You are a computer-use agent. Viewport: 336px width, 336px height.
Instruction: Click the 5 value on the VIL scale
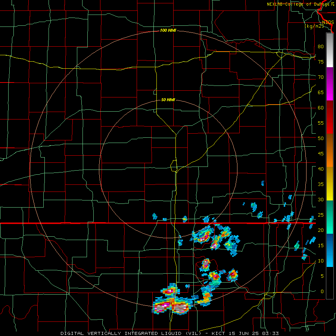click(322, 276)
